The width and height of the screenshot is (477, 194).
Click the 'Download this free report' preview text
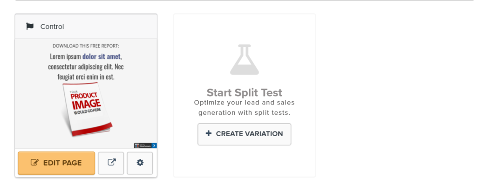86,46
